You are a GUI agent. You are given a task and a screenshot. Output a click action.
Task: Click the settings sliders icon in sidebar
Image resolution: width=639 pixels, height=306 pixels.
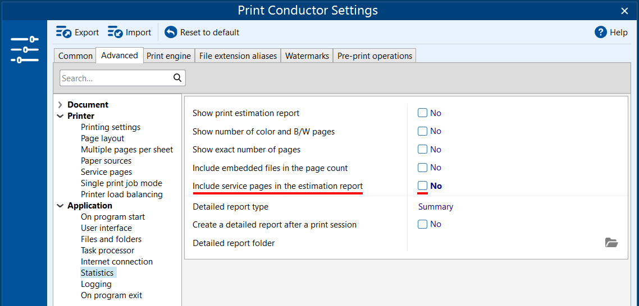pos(25,49)
